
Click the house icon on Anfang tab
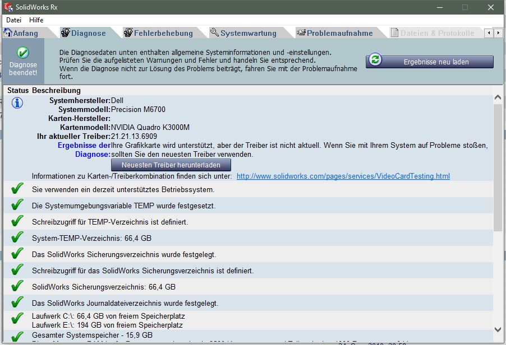(7, 32)
